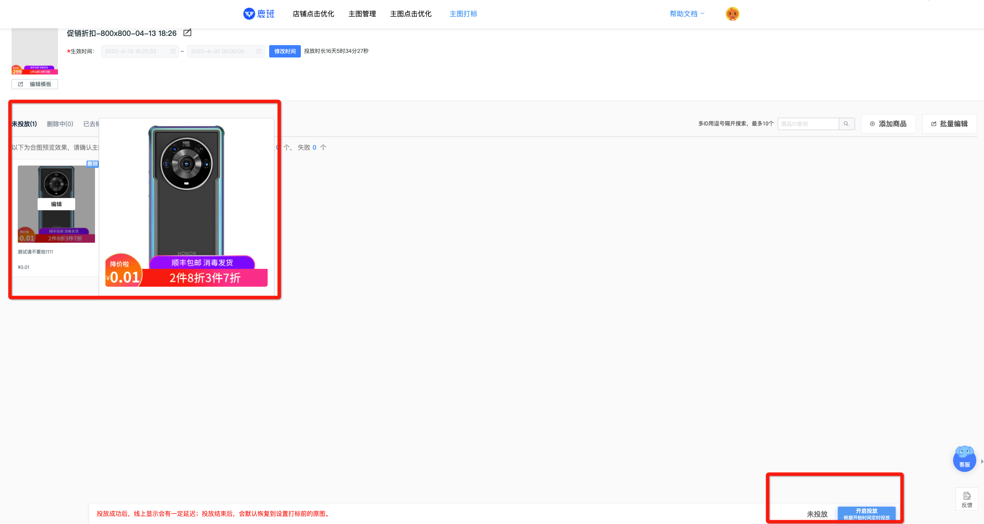
Task: Click the 批量编辑 button
Action: 949,124
